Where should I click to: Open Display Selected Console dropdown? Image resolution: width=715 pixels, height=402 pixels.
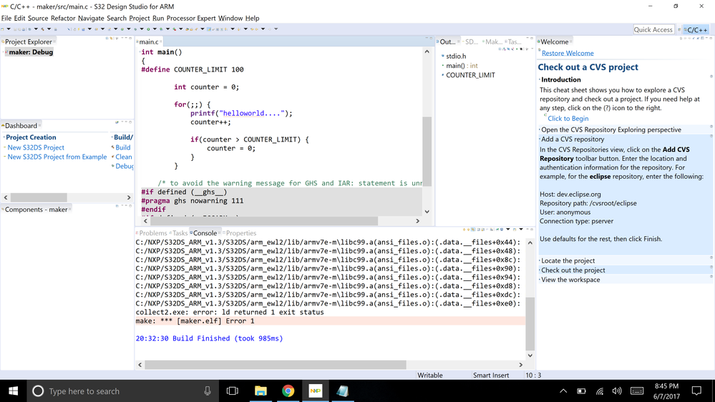(508, 230)
